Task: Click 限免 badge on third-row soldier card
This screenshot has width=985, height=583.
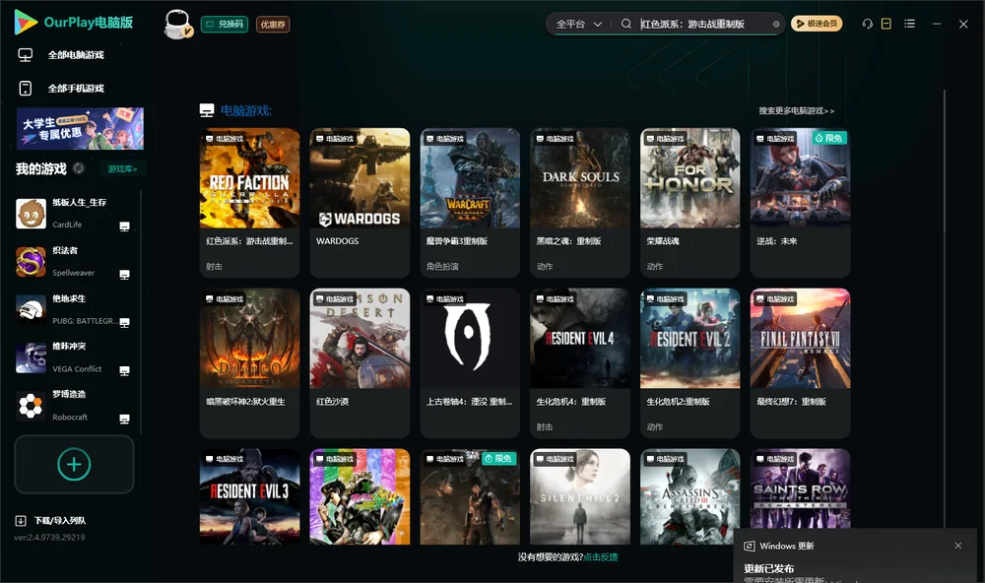Action: (x=498, y=459)
